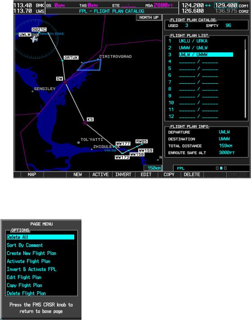The image size is (251, 320).
Task: Select the INVERT softkey
Action: [x=123, y=175]
